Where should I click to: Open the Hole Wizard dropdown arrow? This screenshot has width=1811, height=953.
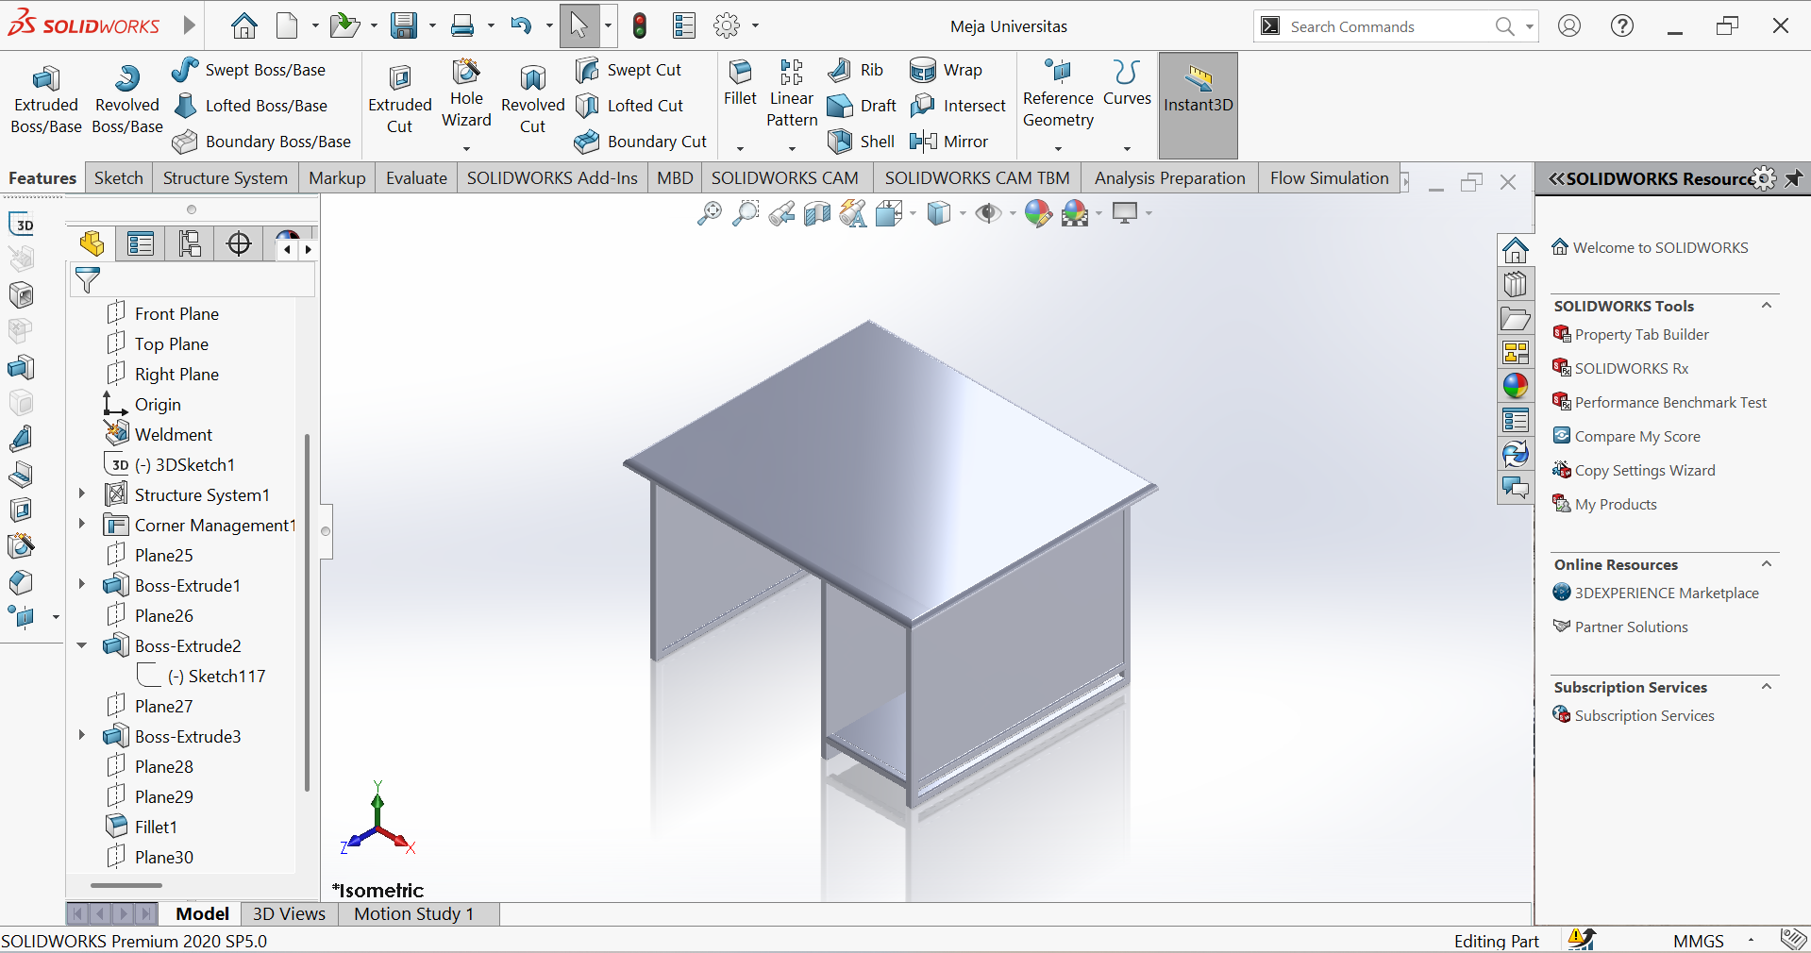coord(466,148)
